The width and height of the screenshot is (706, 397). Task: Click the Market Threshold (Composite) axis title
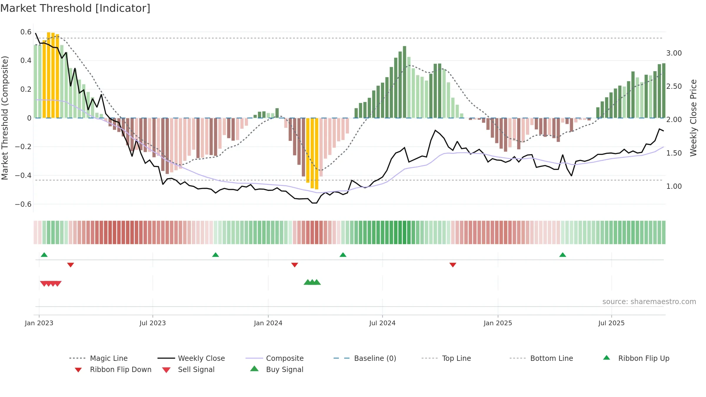(5, 118)
